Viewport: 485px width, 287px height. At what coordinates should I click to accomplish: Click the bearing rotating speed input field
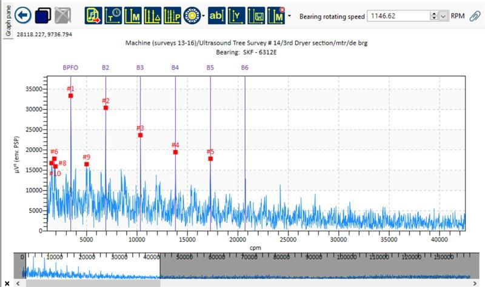399,16
